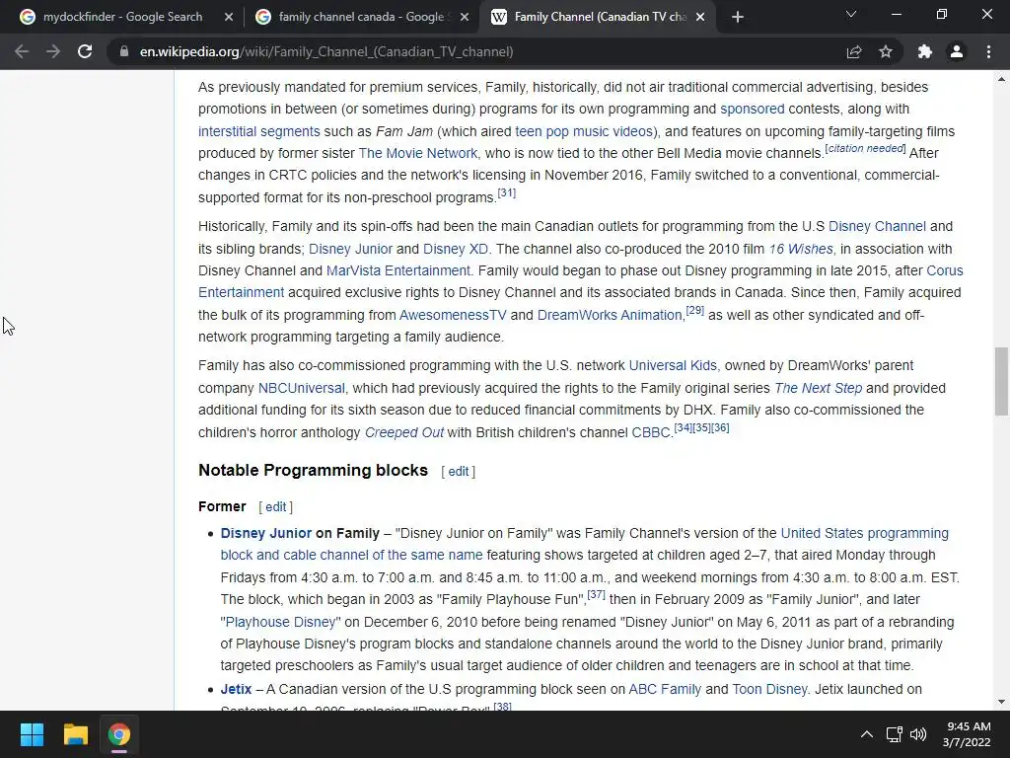Open Toon Disney link

pos(769,690)
